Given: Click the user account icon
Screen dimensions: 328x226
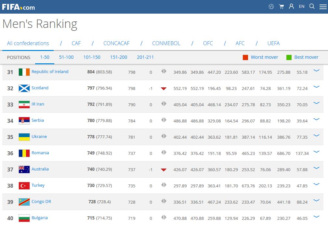Looking at the screenshot, I should click(291, 6).
